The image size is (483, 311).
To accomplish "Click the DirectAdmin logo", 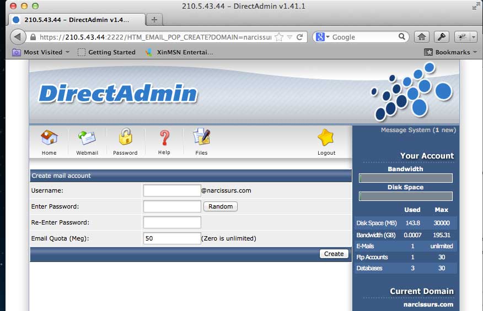I will pos(117,93).
